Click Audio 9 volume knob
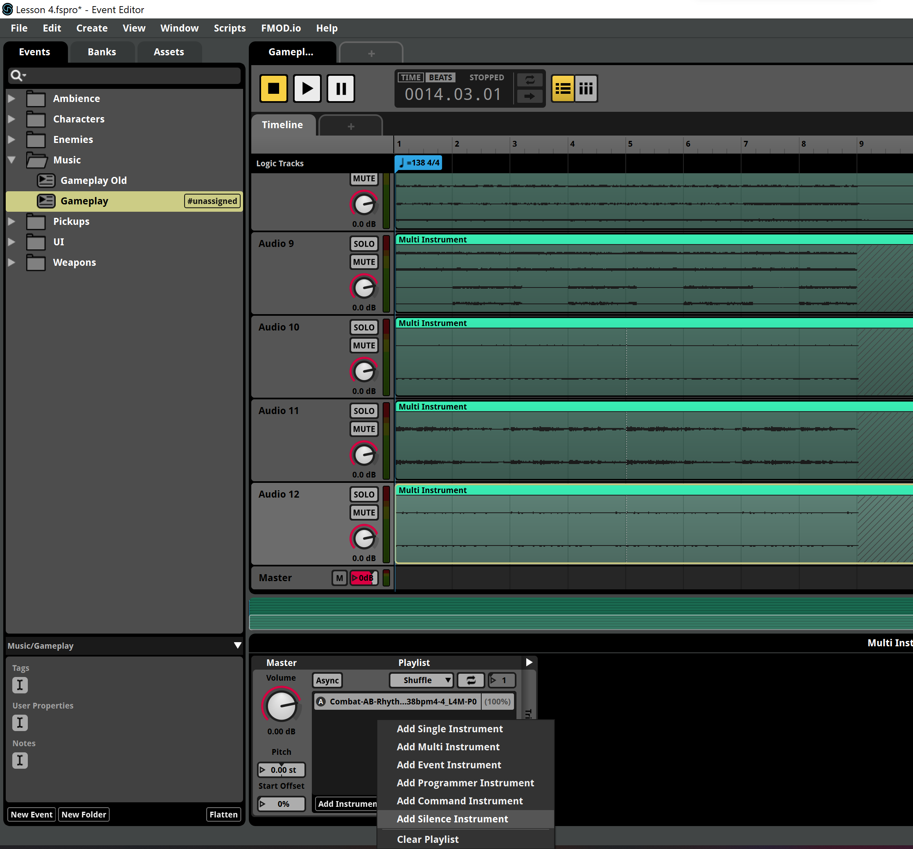The height and width of the screenshot is (849, 913). click(x=364, y=288)
